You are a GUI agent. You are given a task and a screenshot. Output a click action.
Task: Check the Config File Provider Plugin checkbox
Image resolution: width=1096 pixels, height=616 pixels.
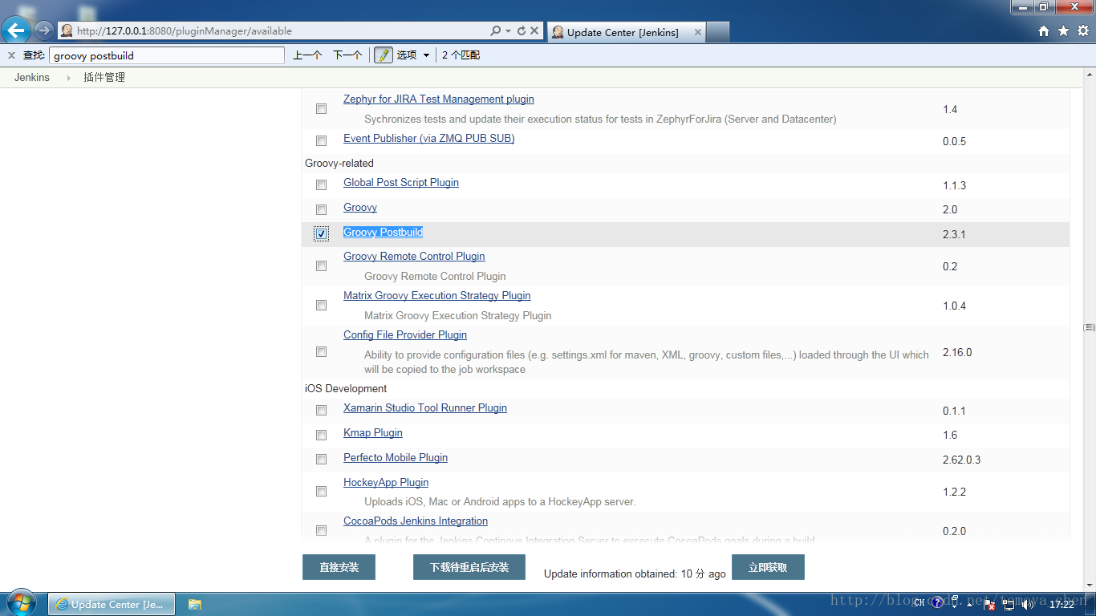321,351
